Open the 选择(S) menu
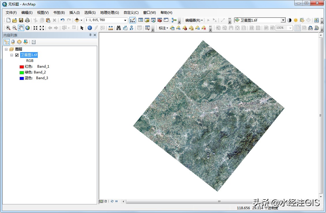Screen dimensions: 326x213 tap(90, 12)
